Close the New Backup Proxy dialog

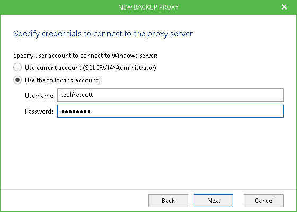tap(284, 7)
